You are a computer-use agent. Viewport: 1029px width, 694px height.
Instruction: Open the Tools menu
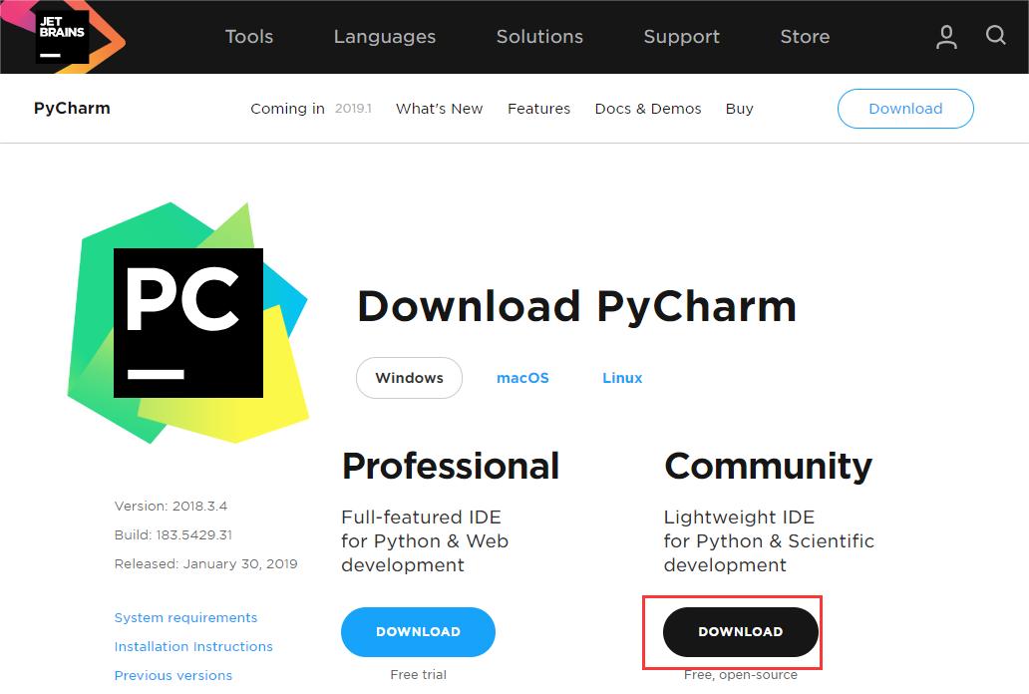point(248,37)
